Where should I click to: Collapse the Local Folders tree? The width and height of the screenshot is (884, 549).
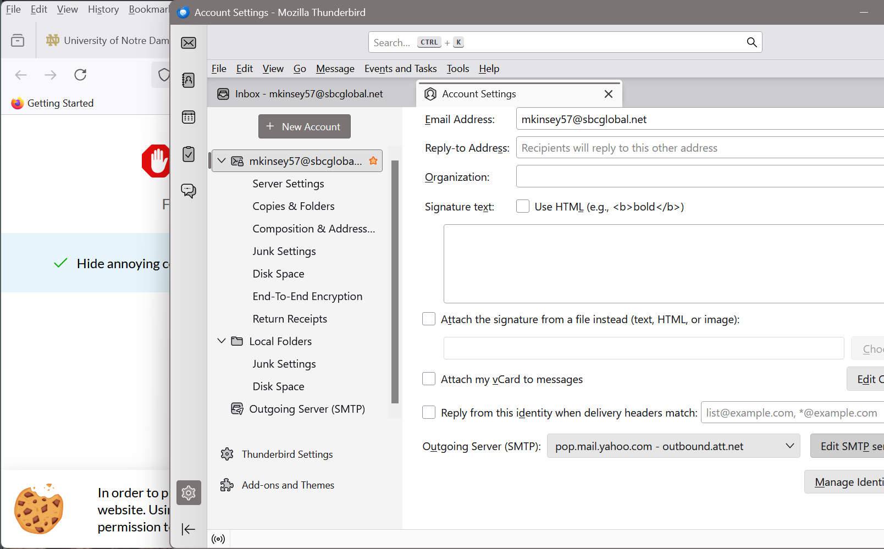click(x=222, y=341)
